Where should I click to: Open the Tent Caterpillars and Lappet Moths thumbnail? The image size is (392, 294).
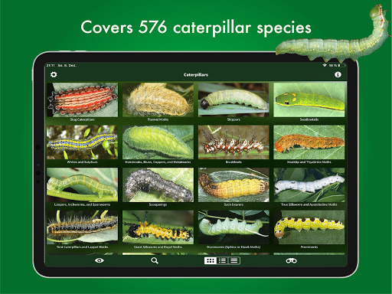[x=82, y=227]
